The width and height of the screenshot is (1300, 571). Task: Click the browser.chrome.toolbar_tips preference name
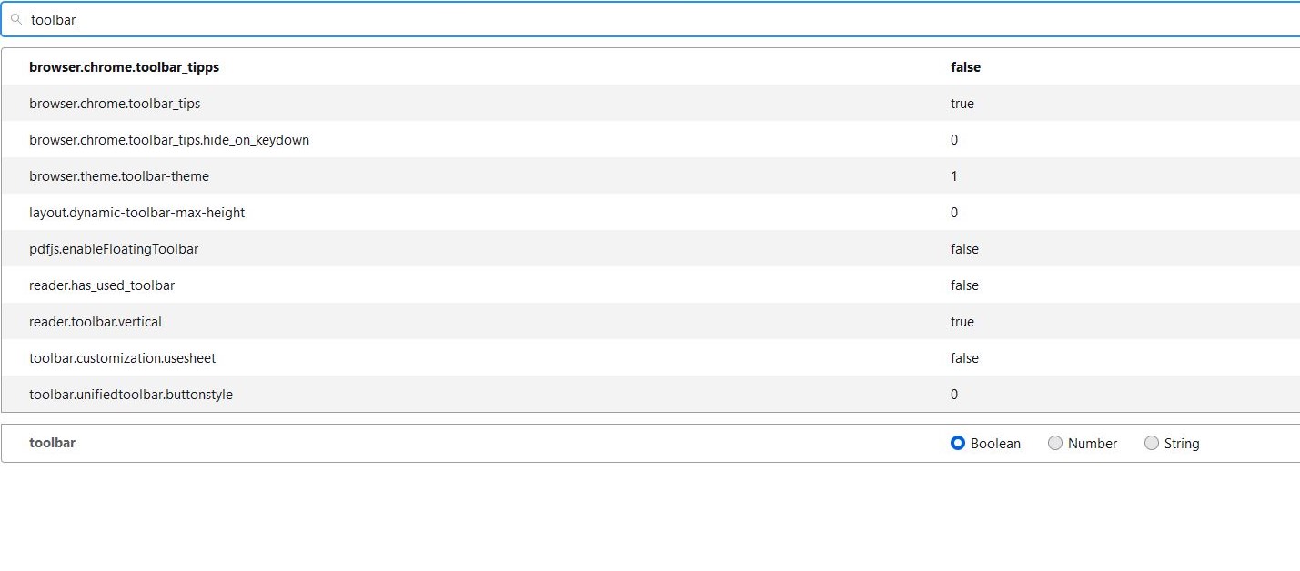(115, 104)
